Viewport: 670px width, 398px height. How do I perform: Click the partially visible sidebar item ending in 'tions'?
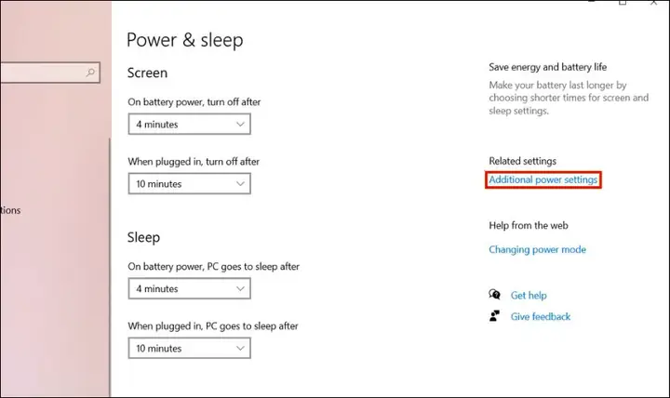(x=10, y=210)
